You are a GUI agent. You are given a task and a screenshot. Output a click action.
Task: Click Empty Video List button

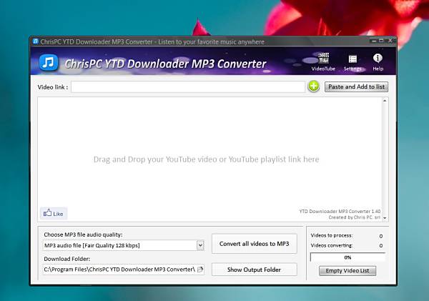point(347,271)
